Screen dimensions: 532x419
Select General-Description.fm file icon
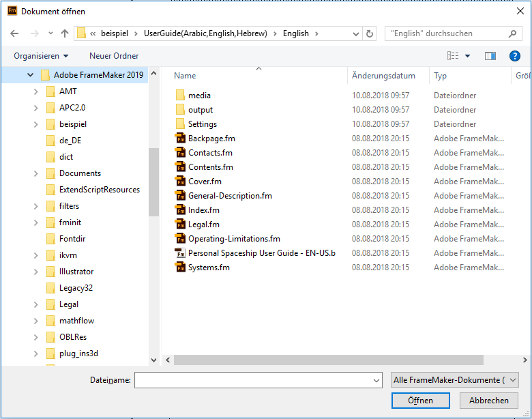[180, 196]
